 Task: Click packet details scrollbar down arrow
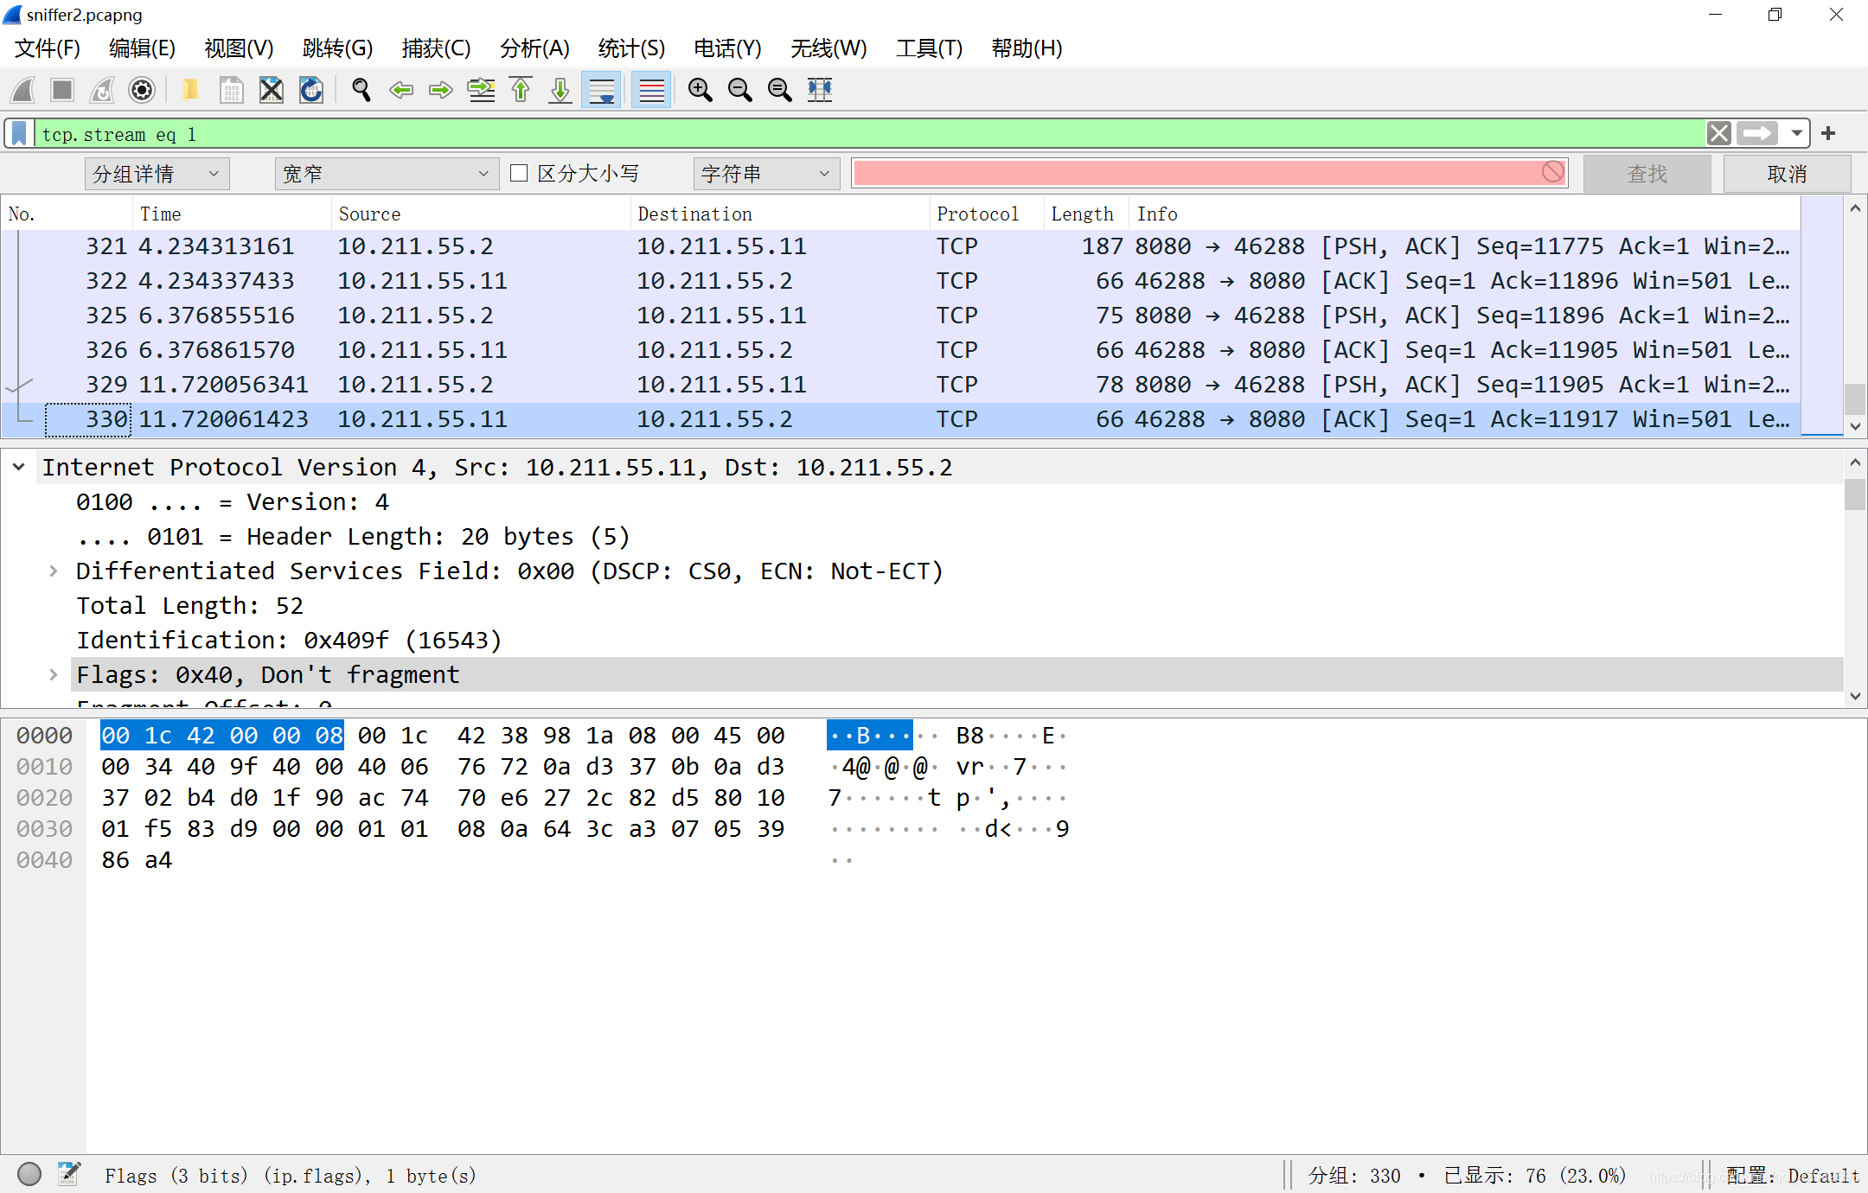(x=1854, y=696)
